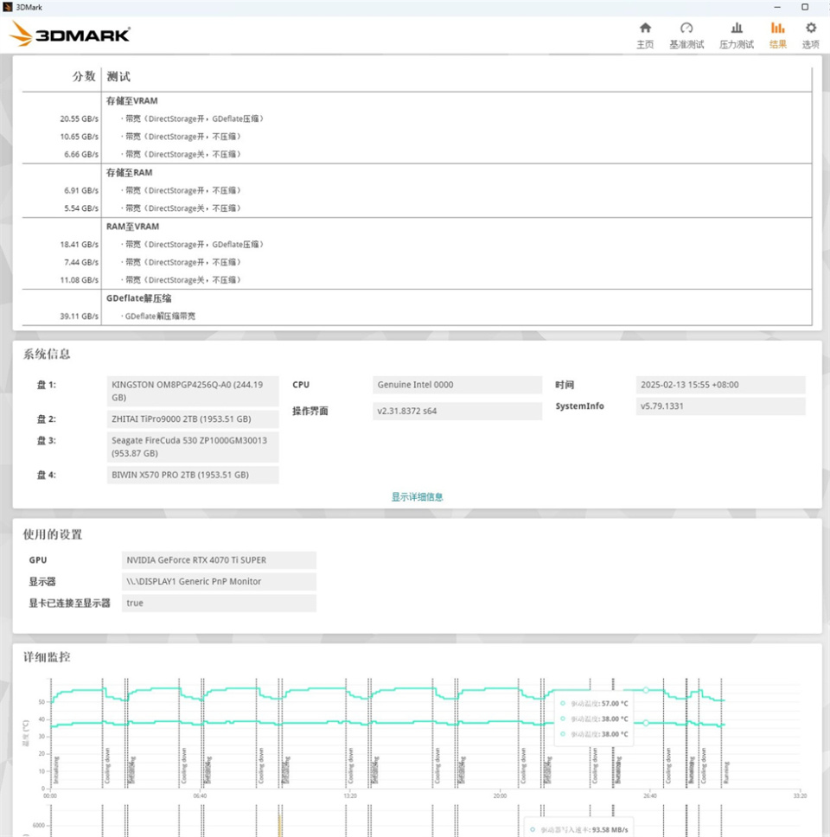The width and height of the screenshot is (830, 837).
Task: Click the 显示详细信息 link
Action: click(417, 497)
